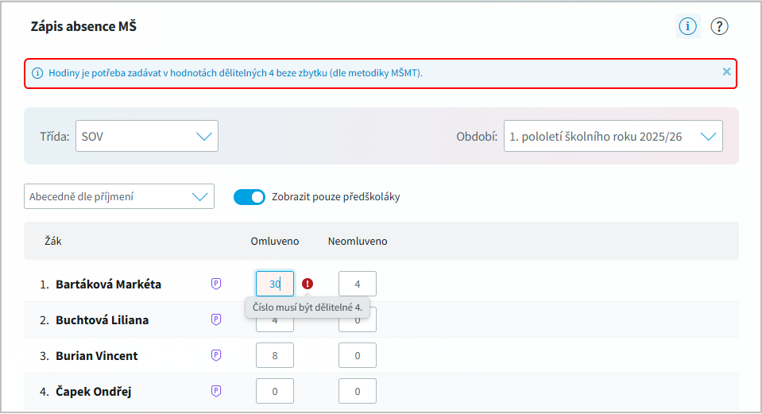Click preschooler badge for Čapek Ondřej

[215, 391]
